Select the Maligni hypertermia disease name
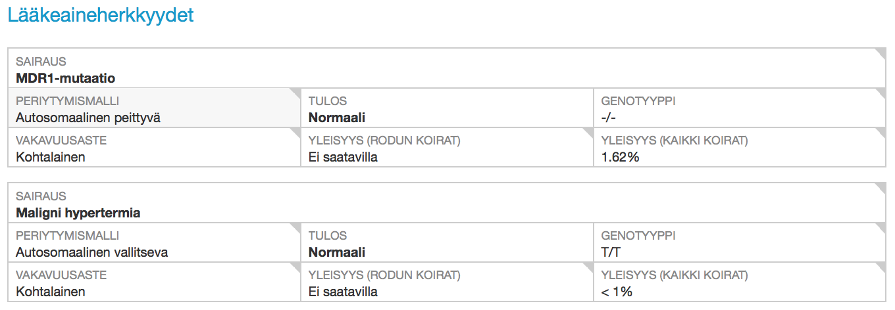This screenshot has width=895, height=310. (78, 213)
